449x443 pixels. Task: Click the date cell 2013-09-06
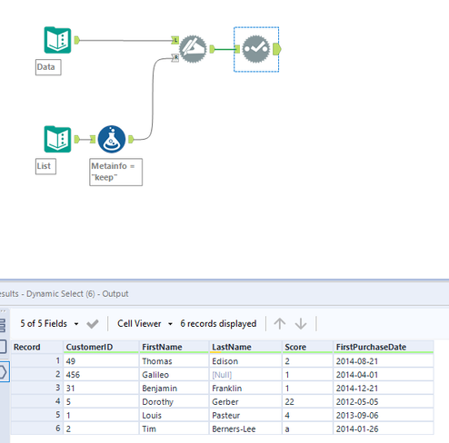tap(384, 415)
